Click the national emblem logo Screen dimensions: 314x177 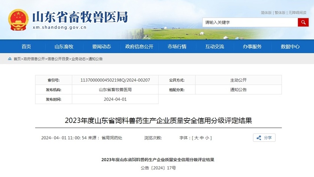pyautogui.click(x=18, y=19)
